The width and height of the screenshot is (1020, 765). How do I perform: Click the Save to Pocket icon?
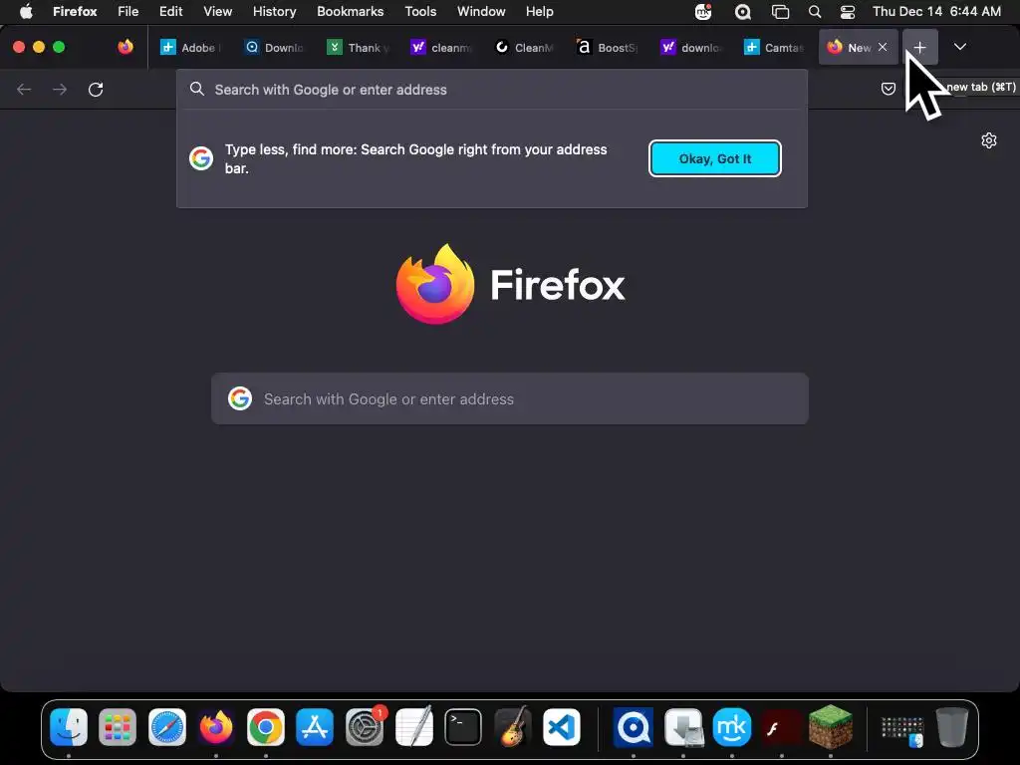[888, 89]
